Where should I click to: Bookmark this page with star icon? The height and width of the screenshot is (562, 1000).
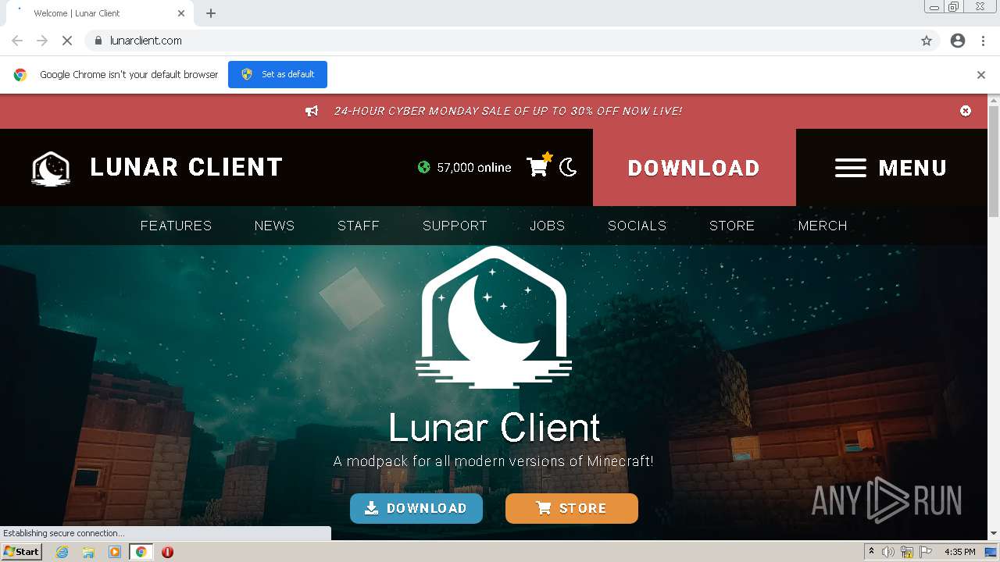click(927, 41)
